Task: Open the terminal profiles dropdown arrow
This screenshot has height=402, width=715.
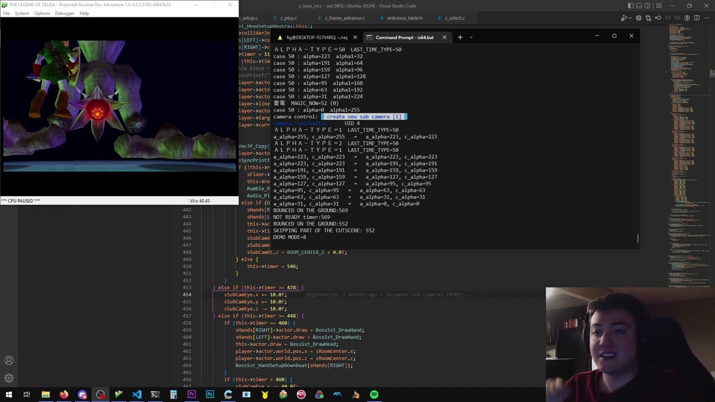Action: point(471,37)
